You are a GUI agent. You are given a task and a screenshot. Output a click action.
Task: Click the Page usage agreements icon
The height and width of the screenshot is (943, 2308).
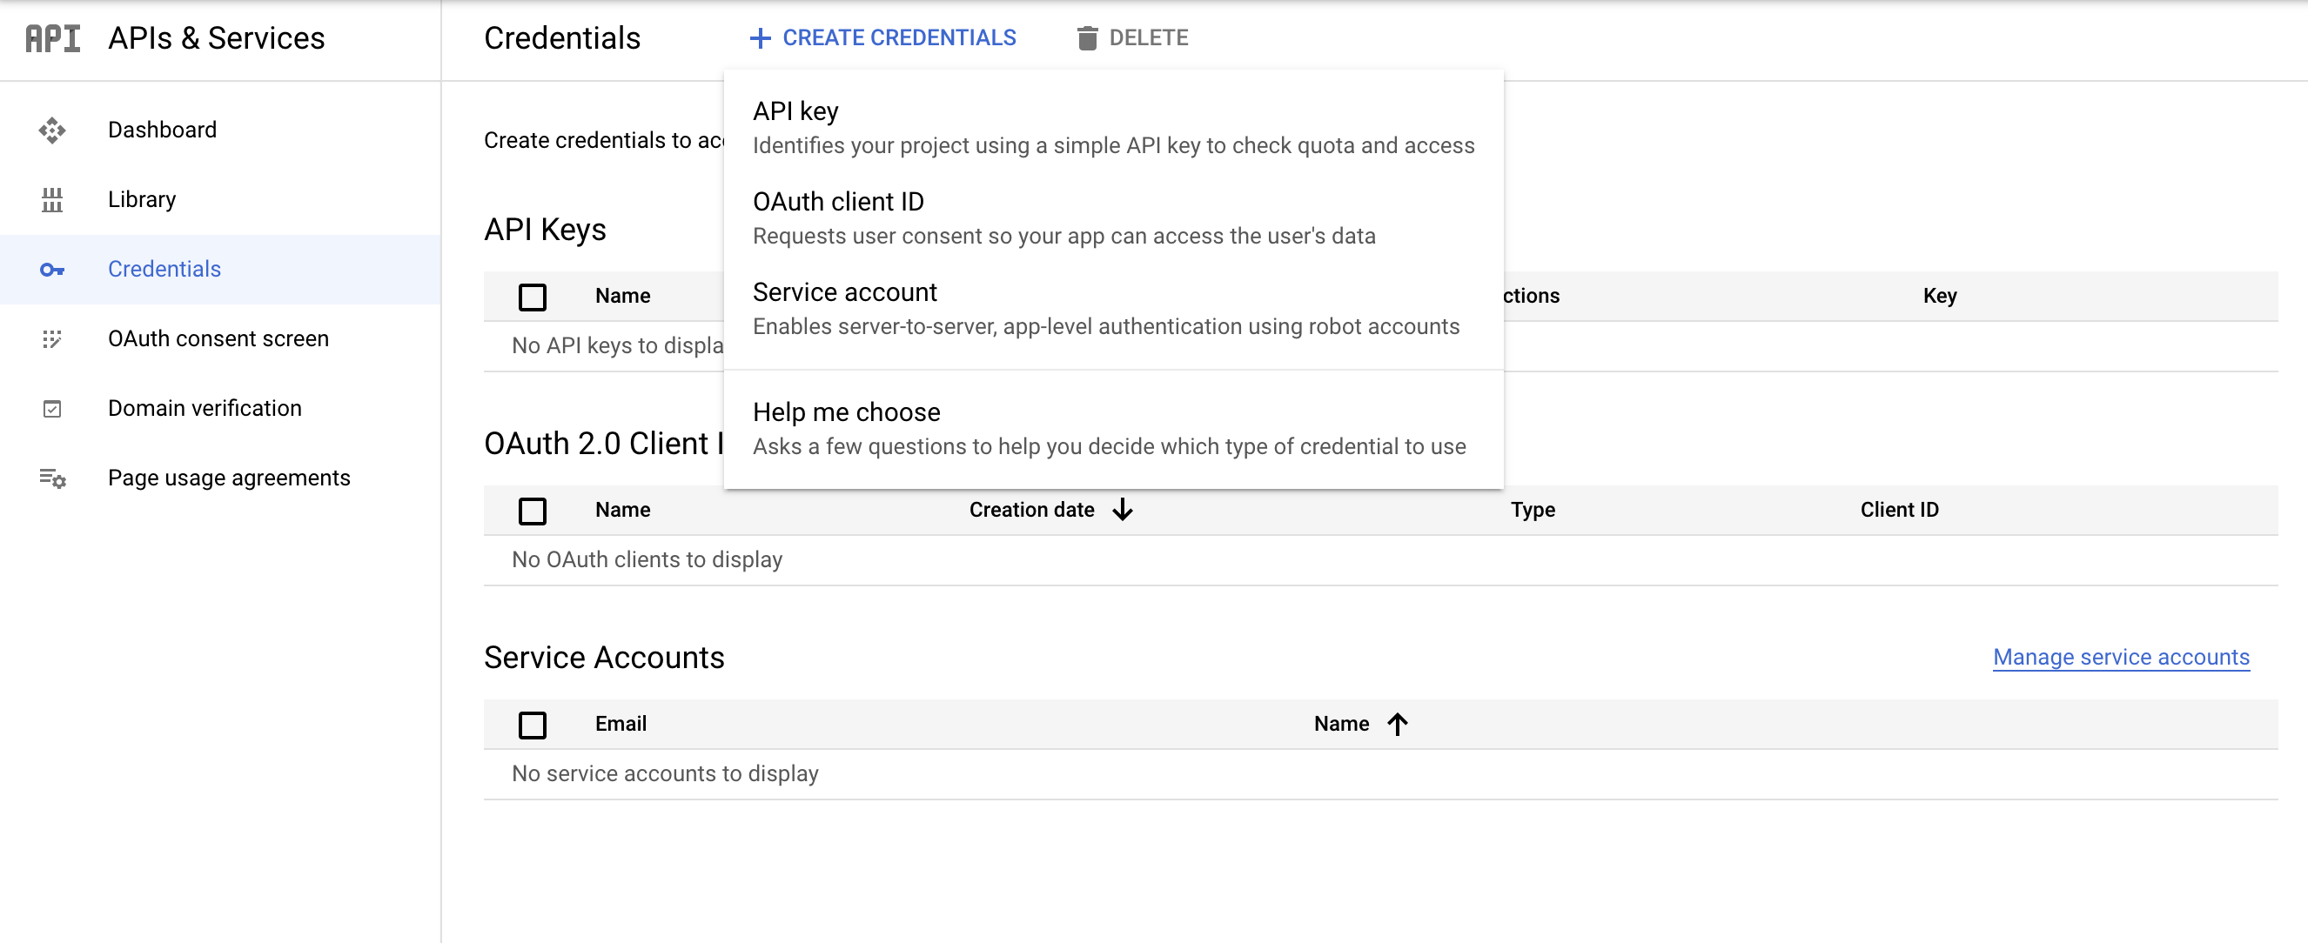pyautogui.click(x=52, y=479)
